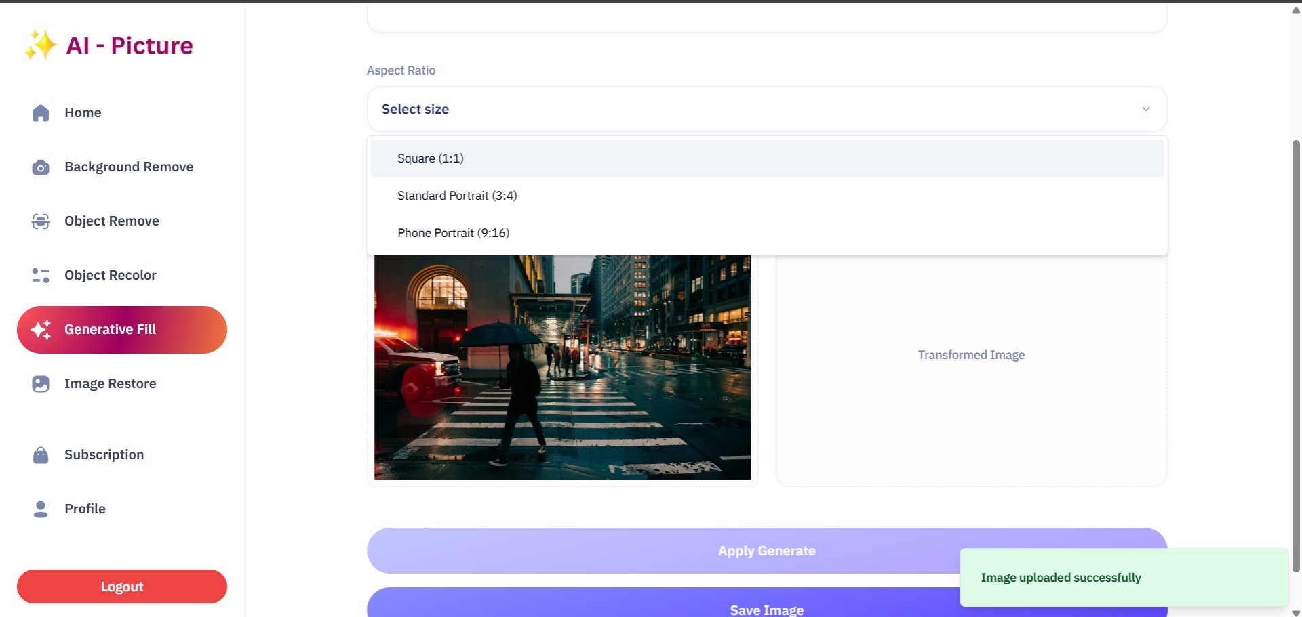Click the Image Restore picture icon

click(41, 384)
